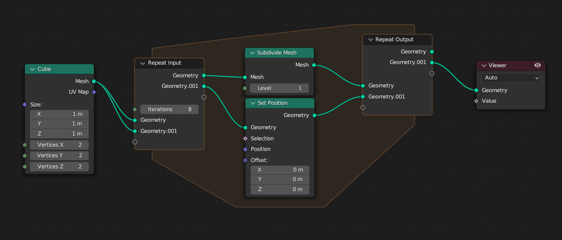Image resolution: width=562 pixels, height=240 pixels.
Task: Collapse the Repeat Input node
Action: point(142,63)
